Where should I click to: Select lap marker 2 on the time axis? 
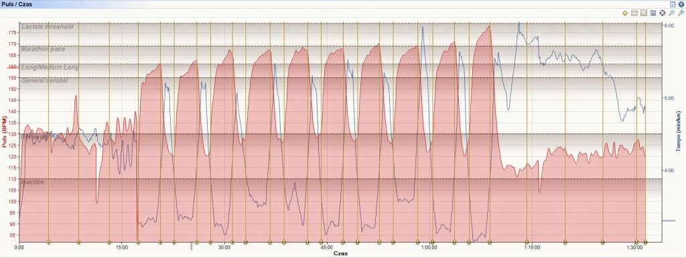pyautogui.click(x=79, y=242)
